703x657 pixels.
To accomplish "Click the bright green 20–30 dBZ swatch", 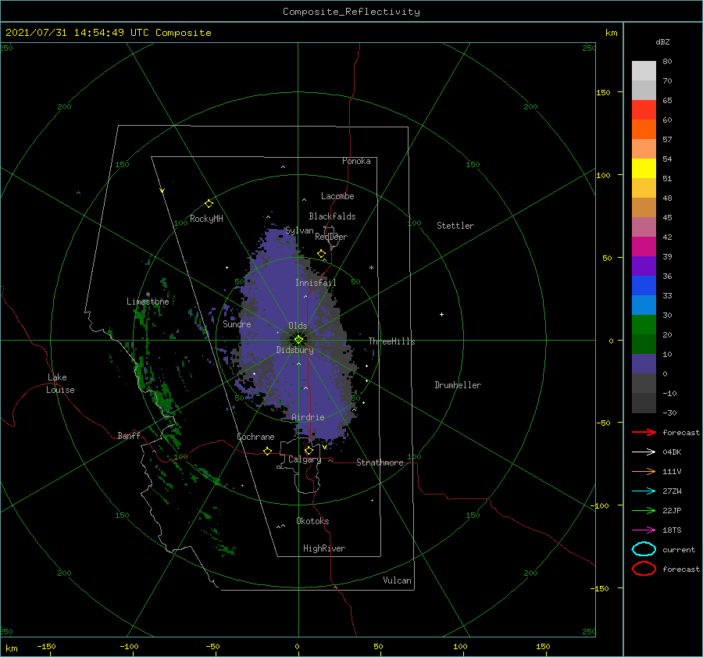I will (644, 324).
